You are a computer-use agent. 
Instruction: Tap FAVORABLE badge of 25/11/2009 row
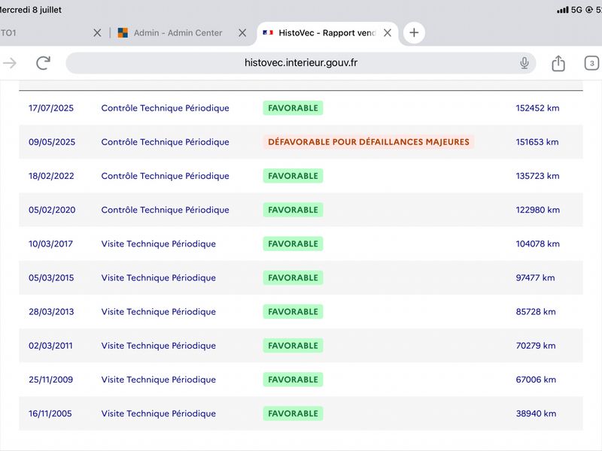pos(293,380)
